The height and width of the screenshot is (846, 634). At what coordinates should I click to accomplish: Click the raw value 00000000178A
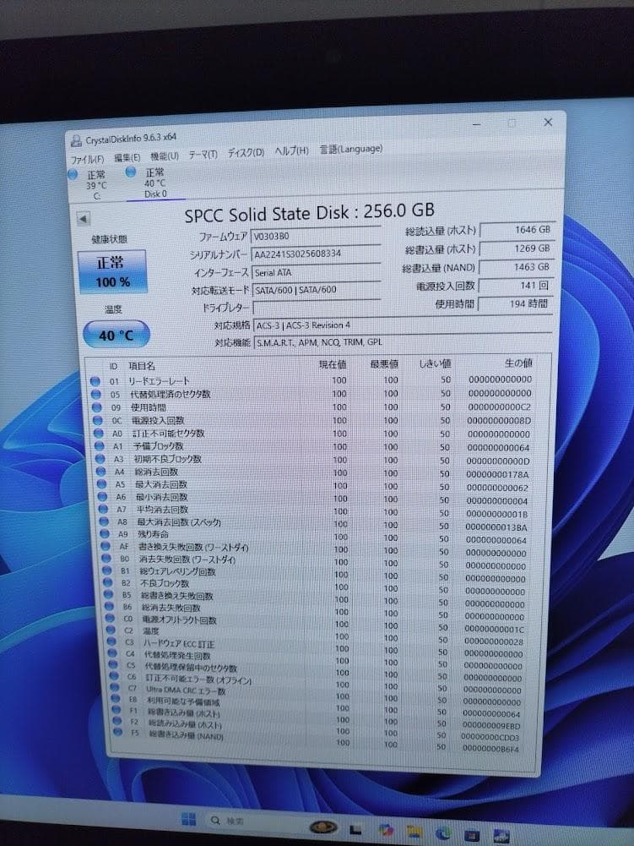497,474
